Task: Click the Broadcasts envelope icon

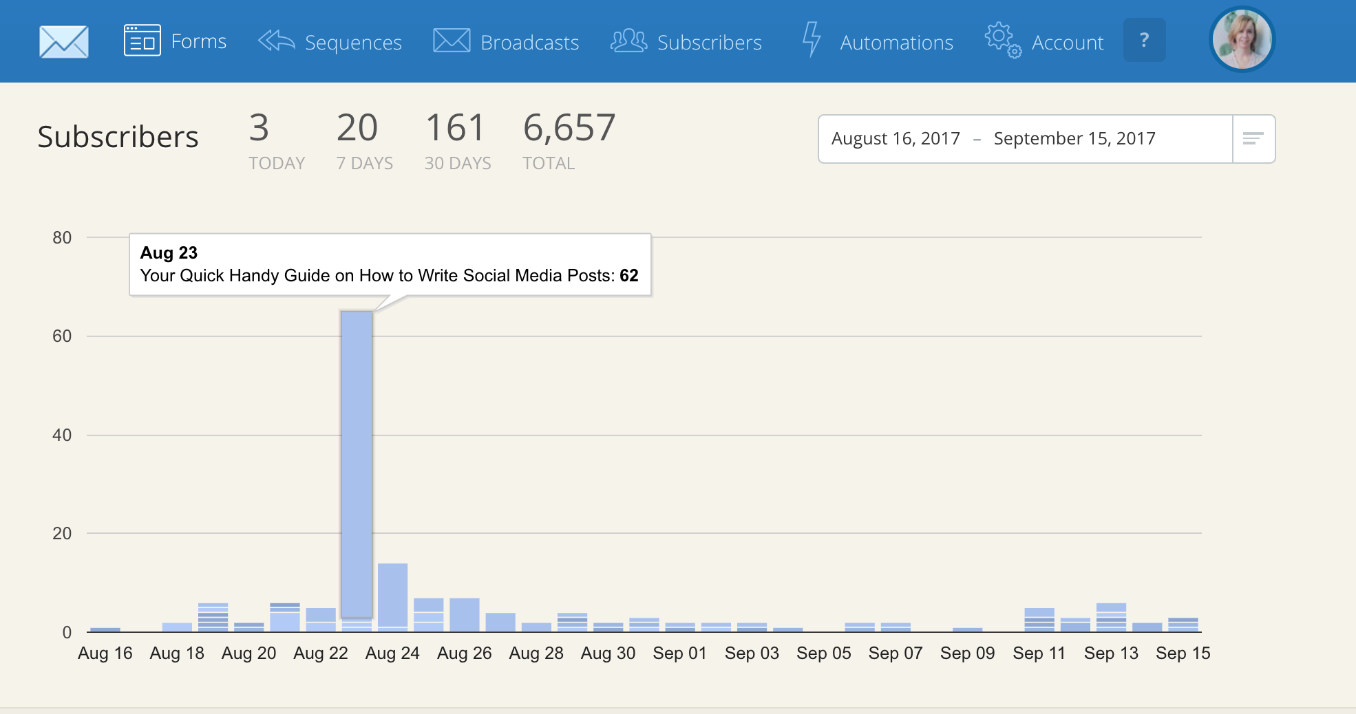Action: [x=452, y=41]
